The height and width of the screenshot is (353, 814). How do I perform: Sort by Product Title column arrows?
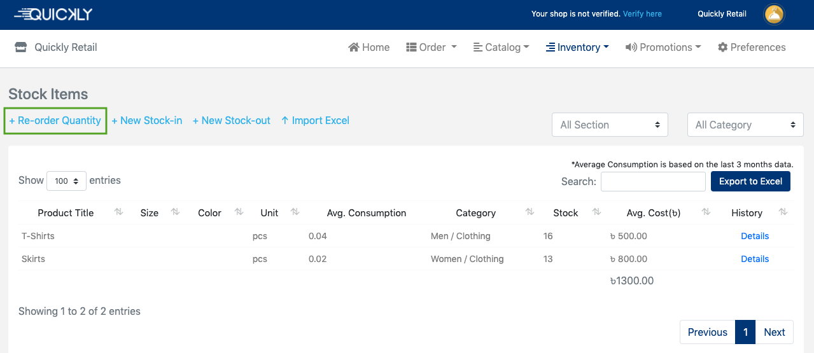[118, 212]
